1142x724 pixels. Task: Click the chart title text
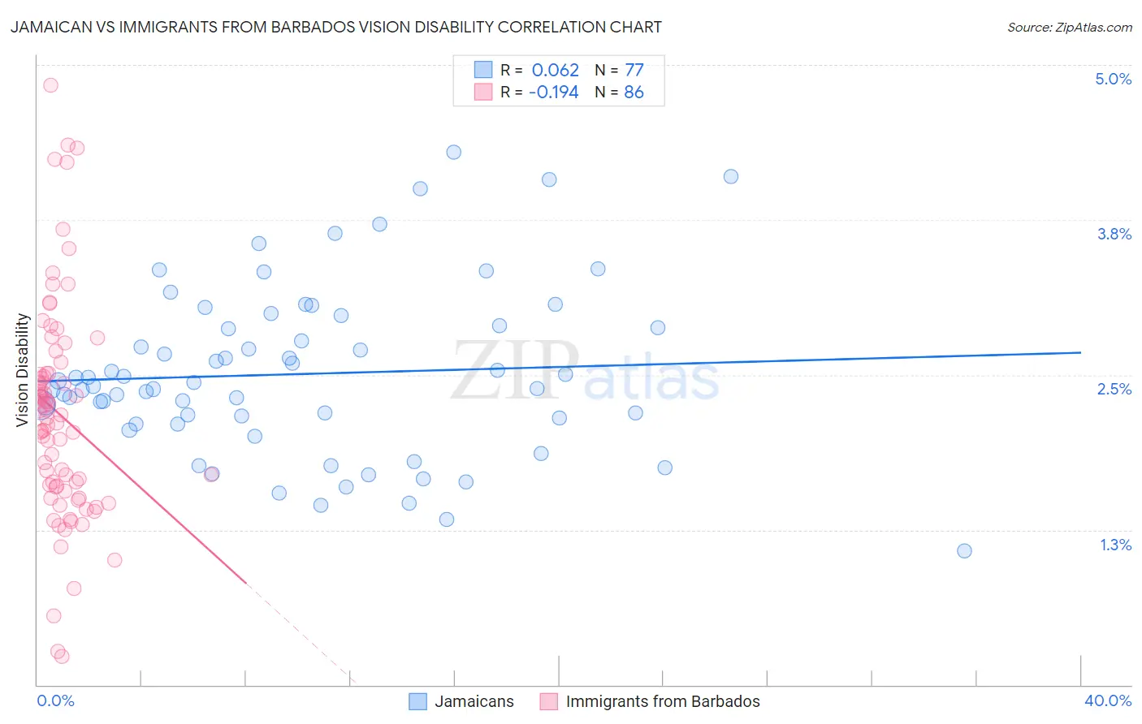[x=335, y=27]
